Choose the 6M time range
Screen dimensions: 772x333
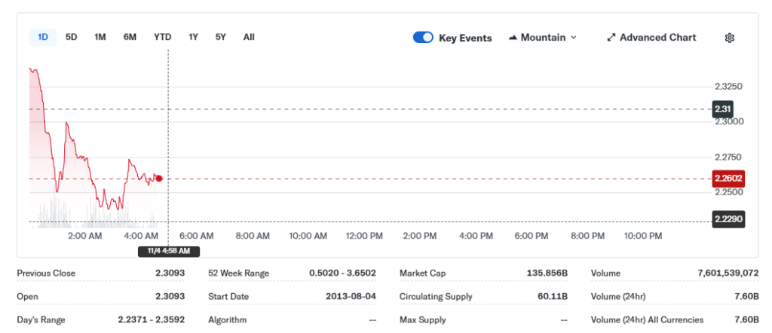(x=130, y=37)
